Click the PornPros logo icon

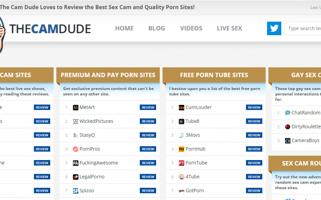[75, 149]
